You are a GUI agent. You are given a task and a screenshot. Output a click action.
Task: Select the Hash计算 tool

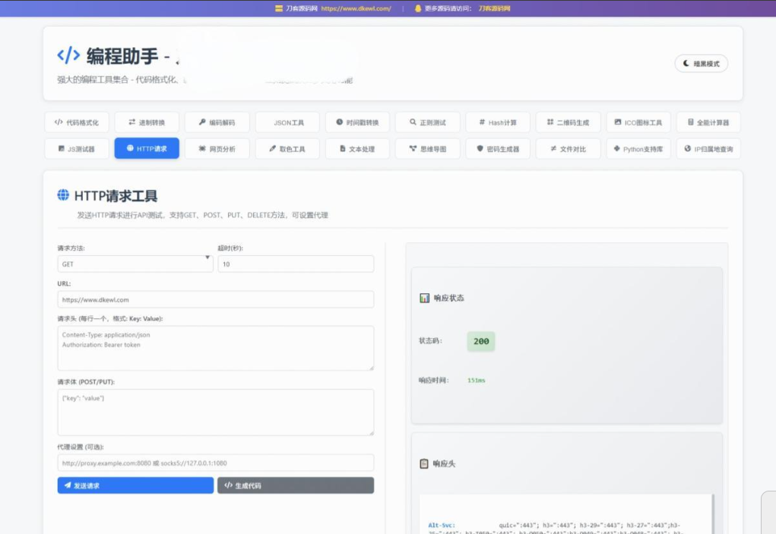point(497,122)
